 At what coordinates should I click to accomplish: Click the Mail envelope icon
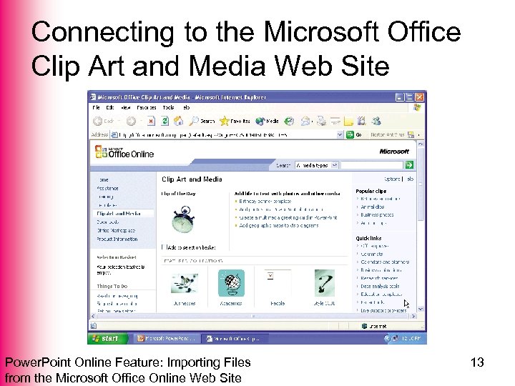point(305,121)
